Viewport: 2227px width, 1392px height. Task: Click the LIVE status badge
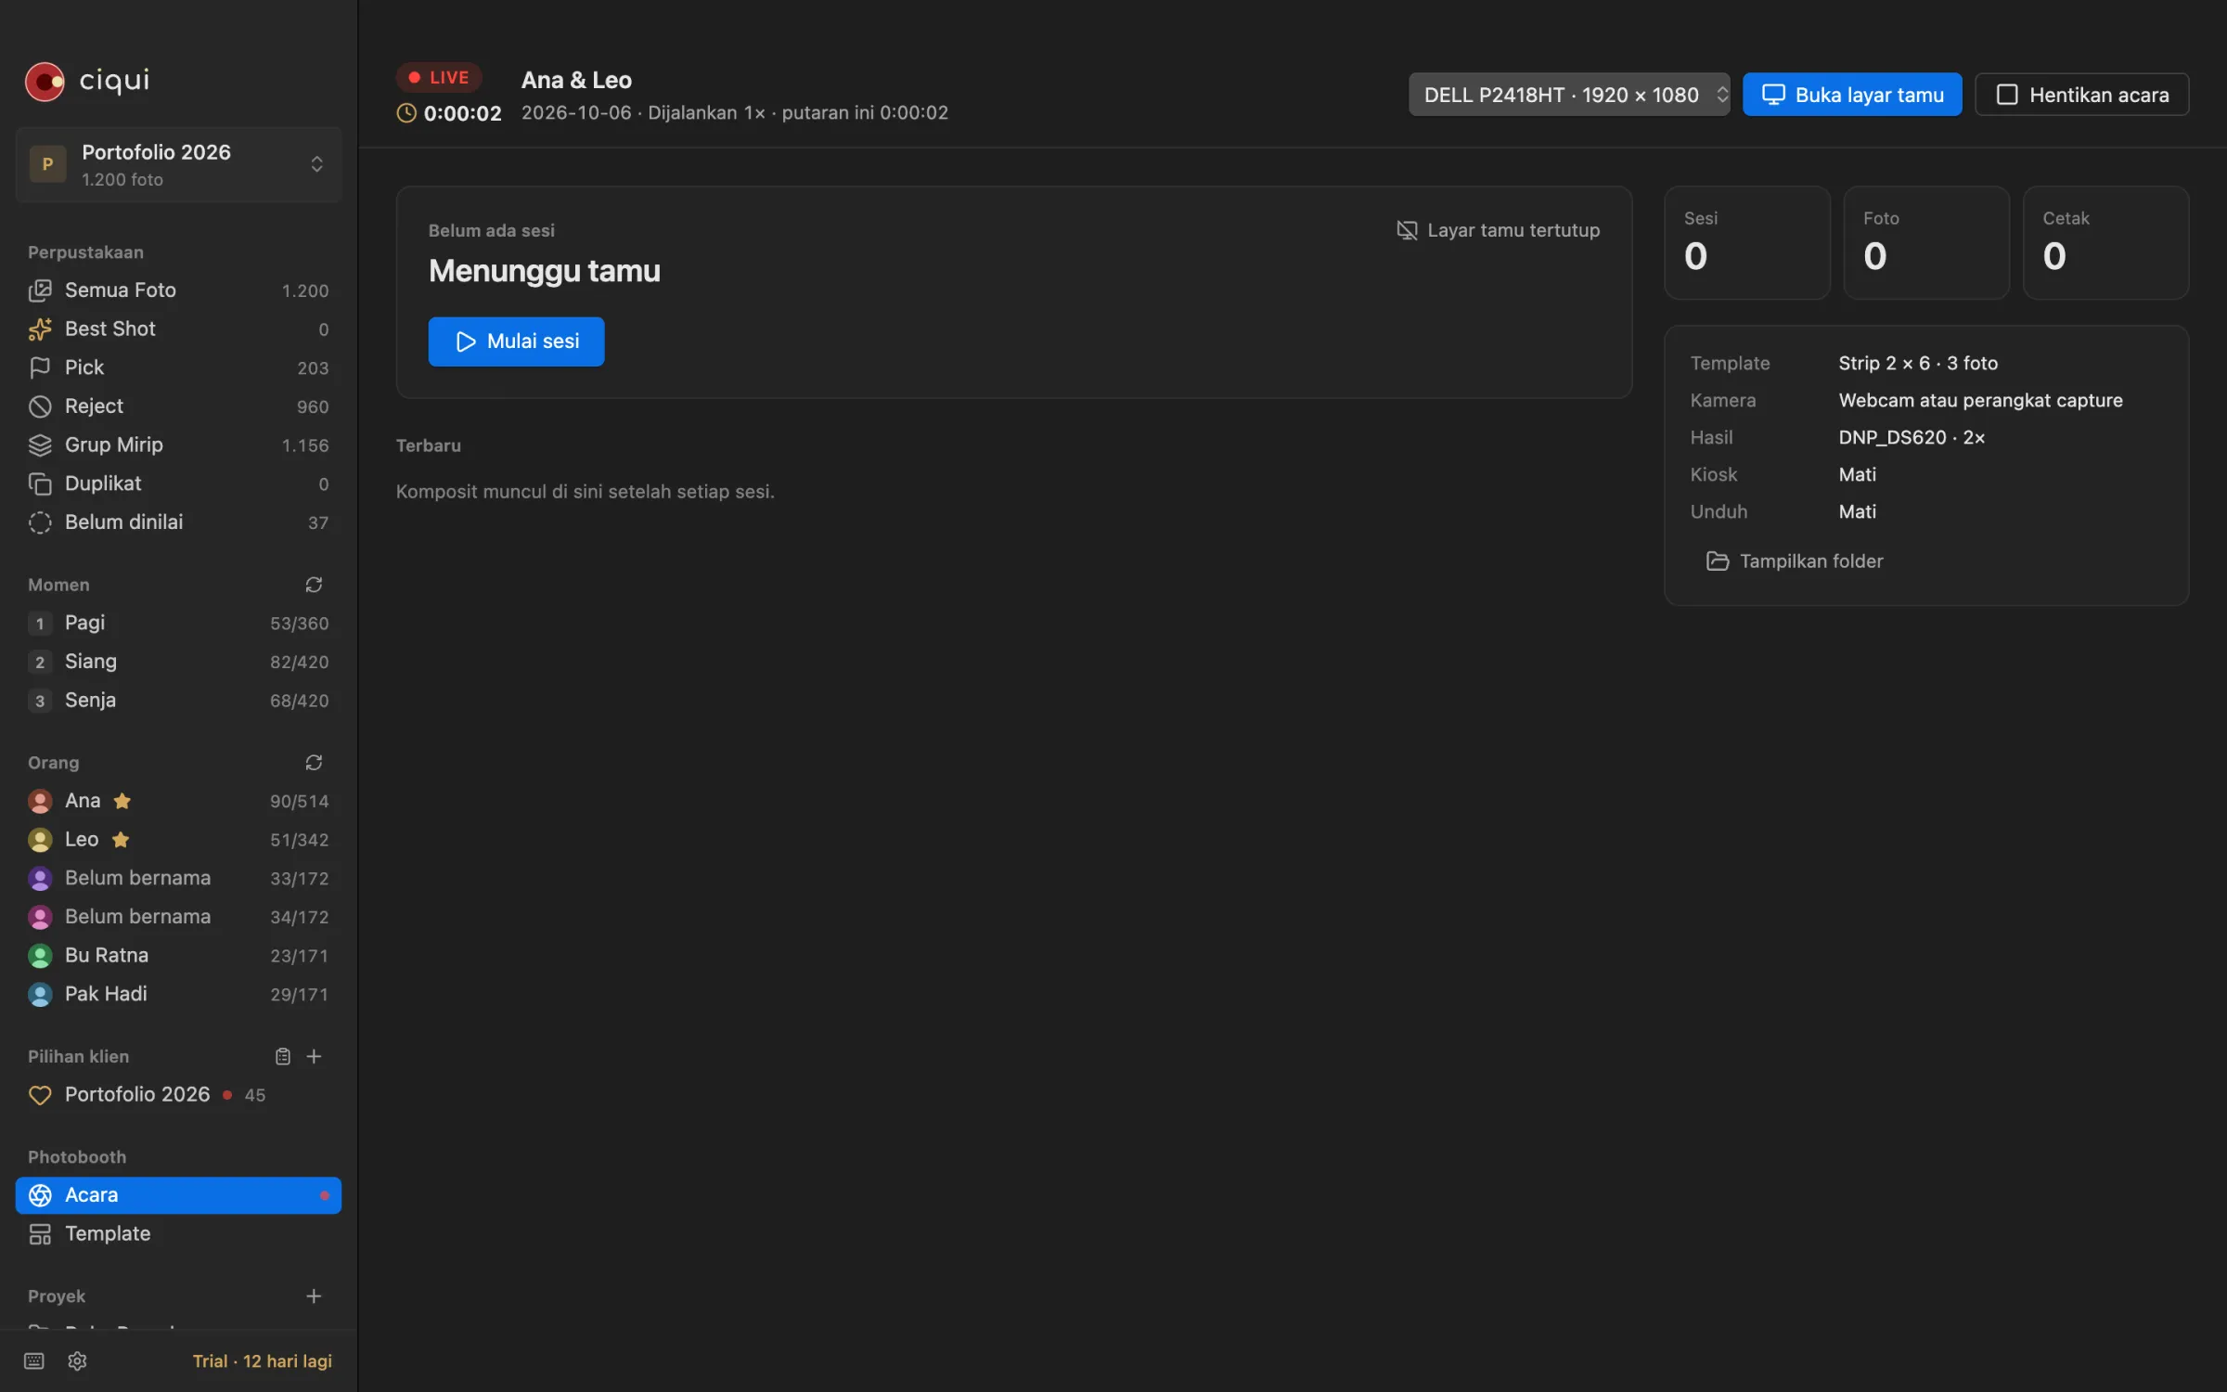pyautogui.click(x=439, y=78)
